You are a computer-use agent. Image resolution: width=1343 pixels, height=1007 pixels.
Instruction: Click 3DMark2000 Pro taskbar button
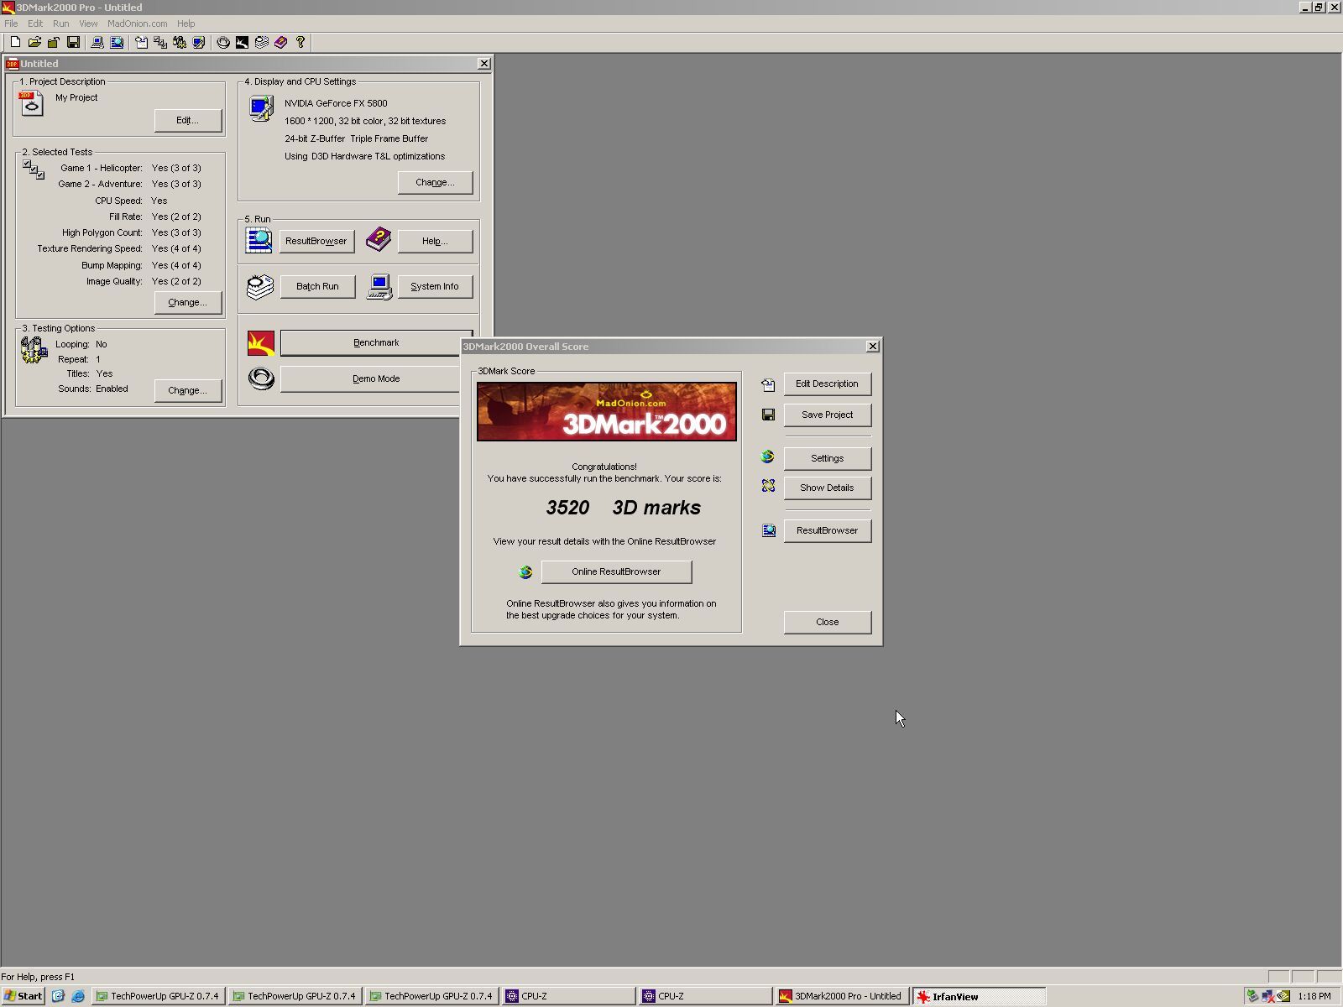[843, 996]
